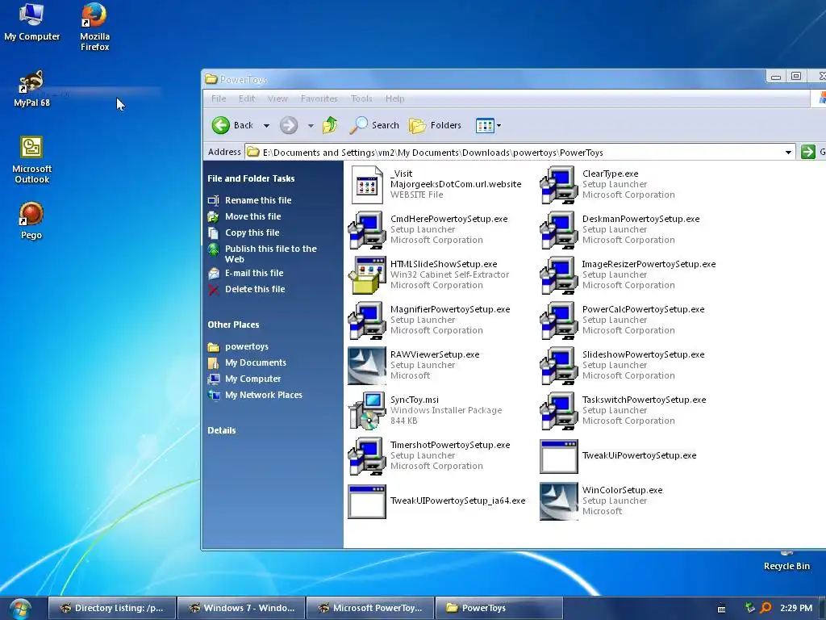Open the View menu
Image resolution: width=826 pixels, height=620 pixels.
point(277,98)
